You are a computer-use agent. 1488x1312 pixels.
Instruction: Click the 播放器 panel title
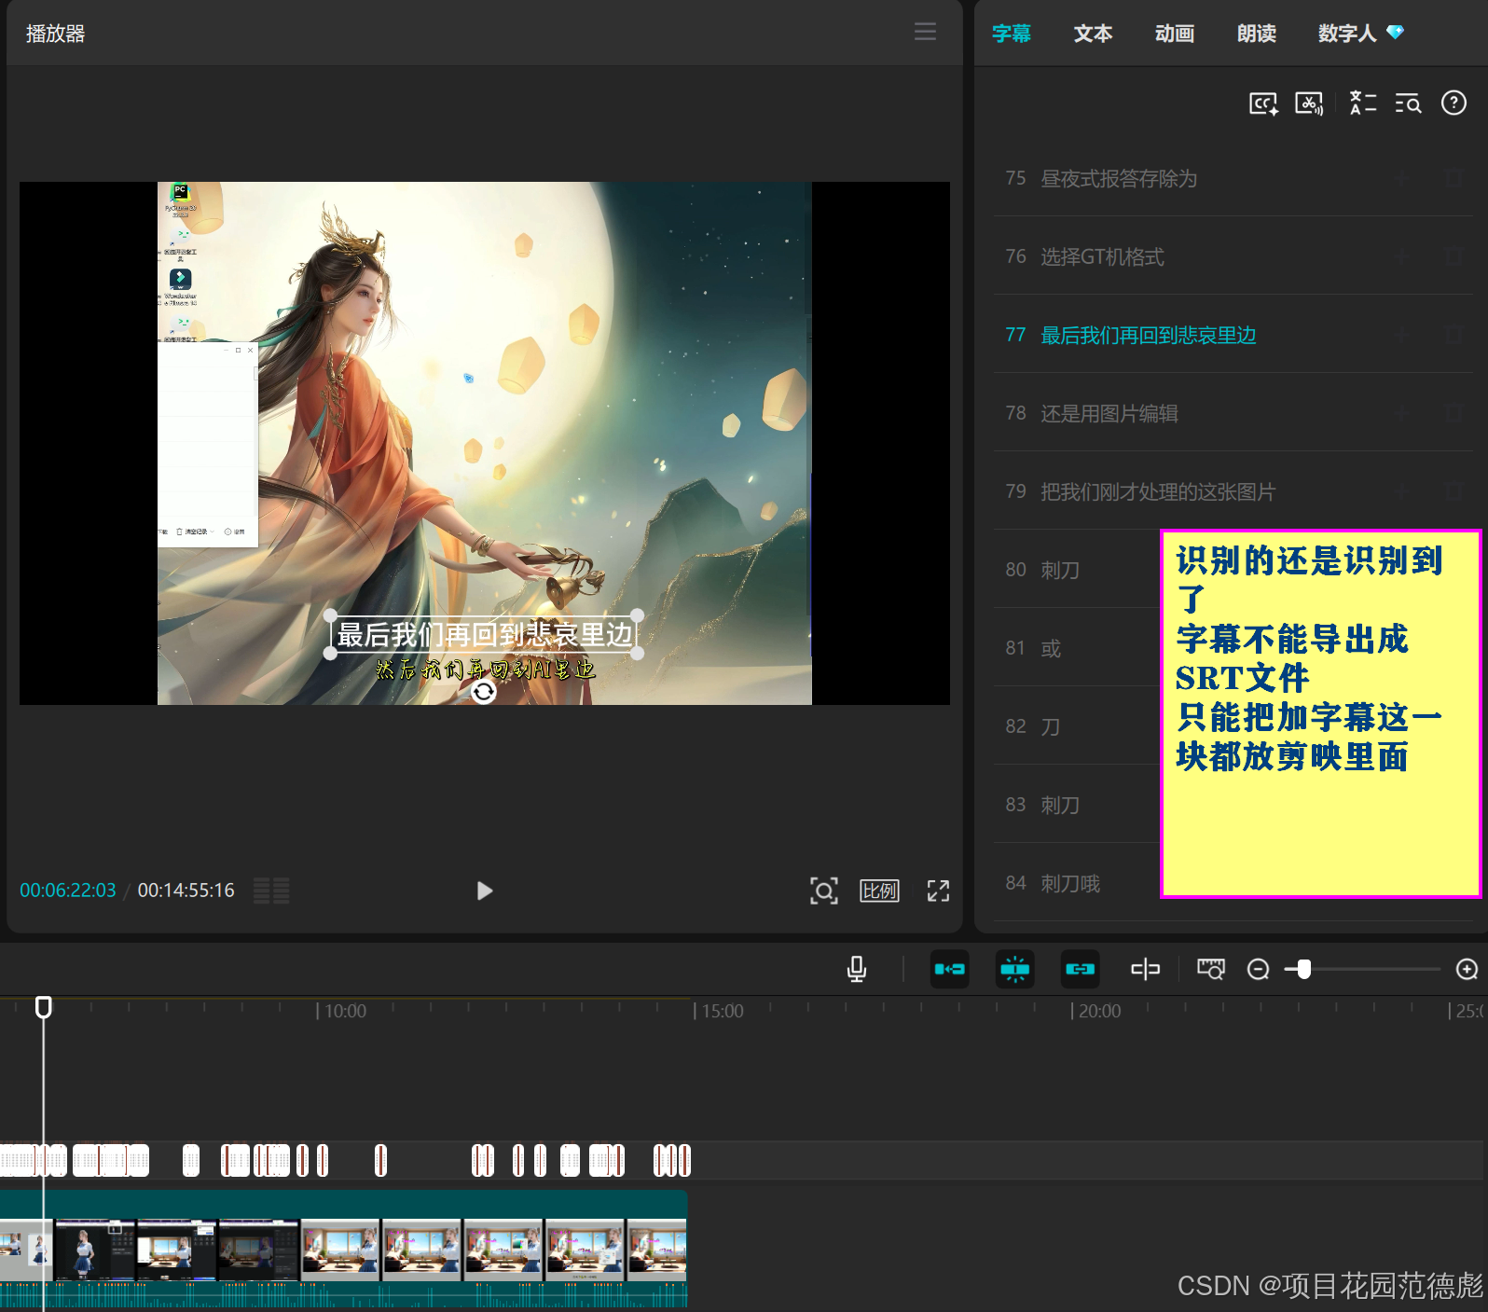[x=56, y=34]
